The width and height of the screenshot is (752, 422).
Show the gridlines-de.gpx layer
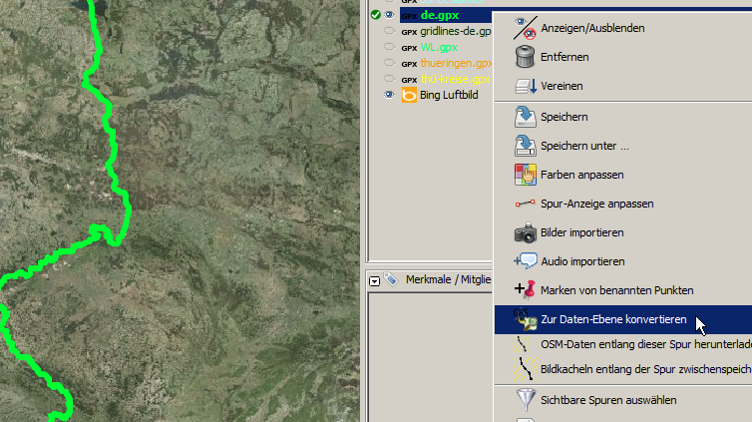click(x=389, y=32)
